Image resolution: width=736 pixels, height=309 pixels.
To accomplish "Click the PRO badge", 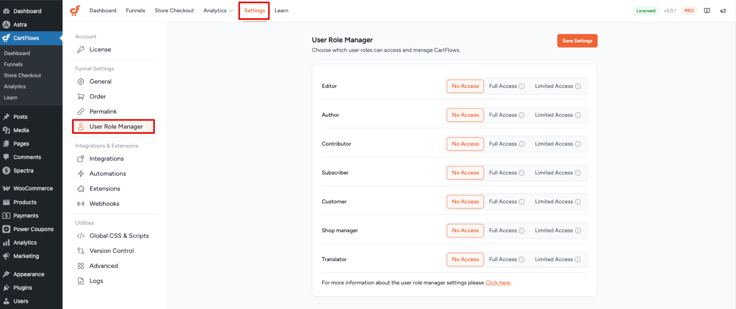I will pyautogui.click(x=689, y=11).
